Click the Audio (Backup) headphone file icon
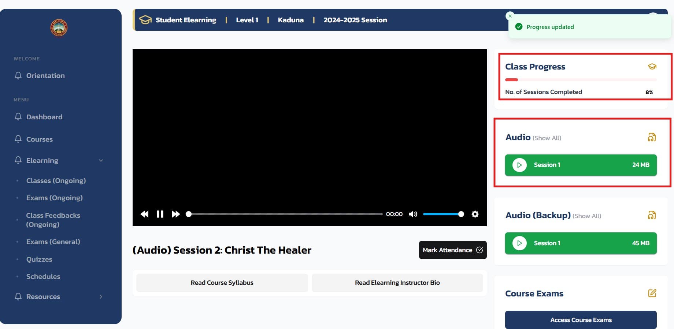 tap(652, 215)
